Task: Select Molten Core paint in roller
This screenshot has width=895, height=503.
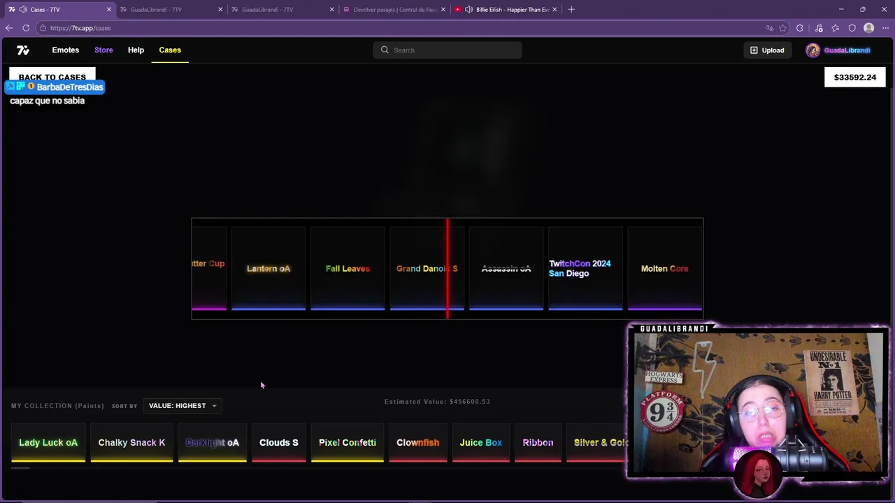Action: click(665, 269)
